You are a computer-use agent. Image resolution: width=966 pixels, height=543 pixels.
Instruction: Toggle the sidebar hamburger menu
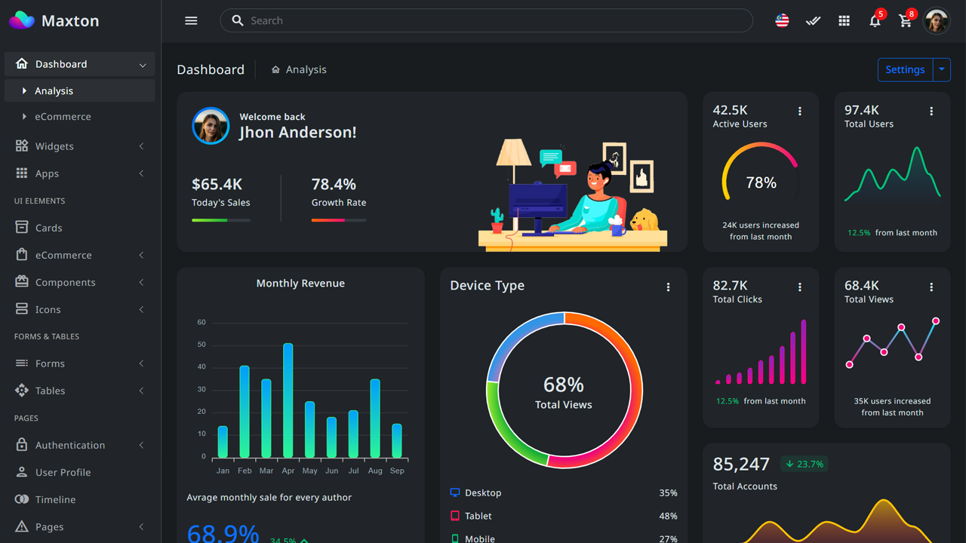tap(191, 20)
